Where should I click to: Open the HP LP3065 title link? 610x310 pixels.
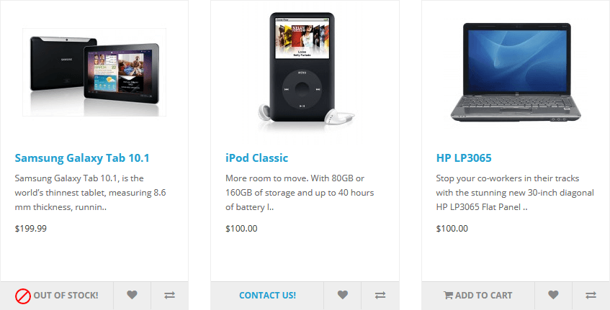pos(464,158)
